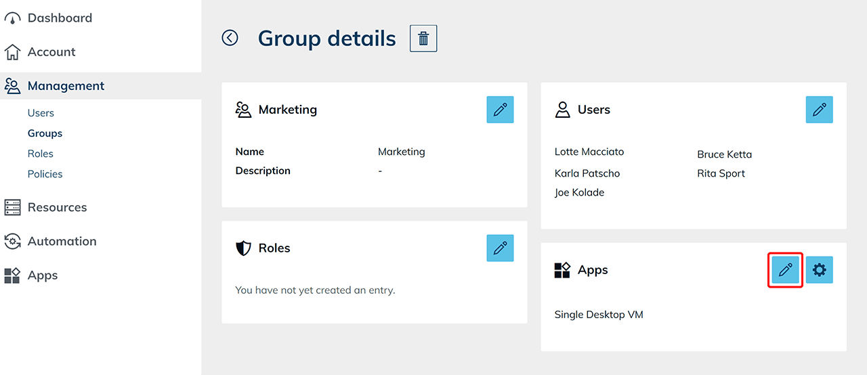Select Groups under Management
Screen dimensions: 867x375
(x=45, y=133)
